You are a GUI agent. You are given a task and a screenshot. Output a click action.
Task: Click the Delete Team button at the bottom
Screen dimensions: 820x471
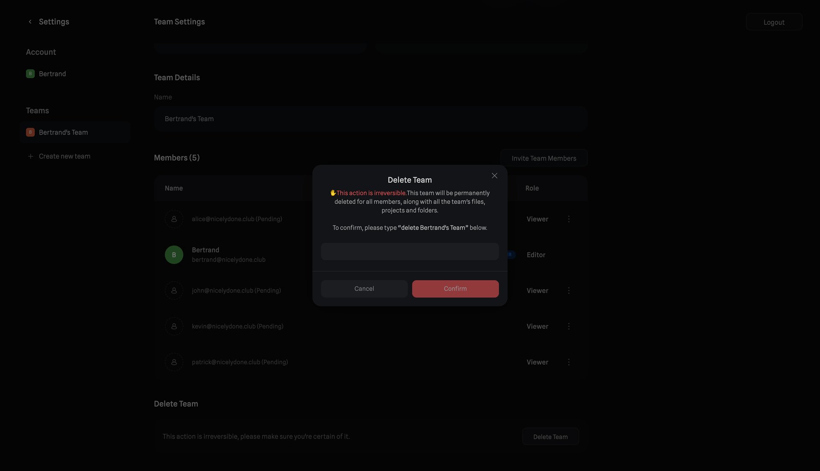[x=550, y=436]
